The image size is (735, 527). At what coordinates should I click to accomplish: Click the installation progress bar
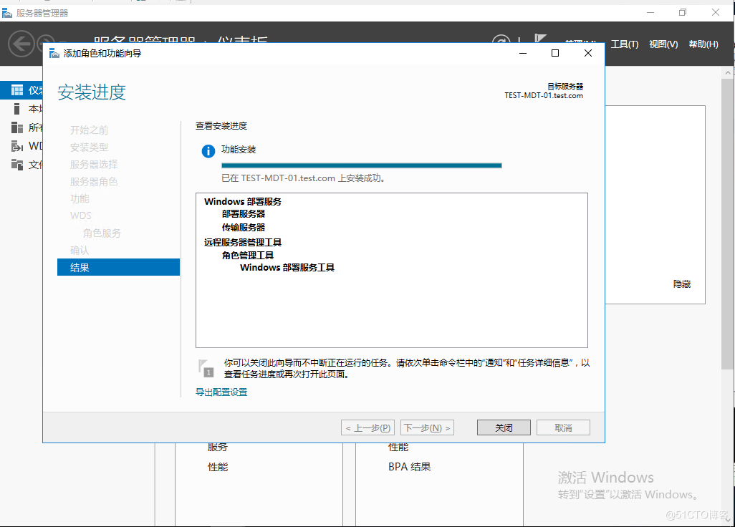click(x=361, y=165)
